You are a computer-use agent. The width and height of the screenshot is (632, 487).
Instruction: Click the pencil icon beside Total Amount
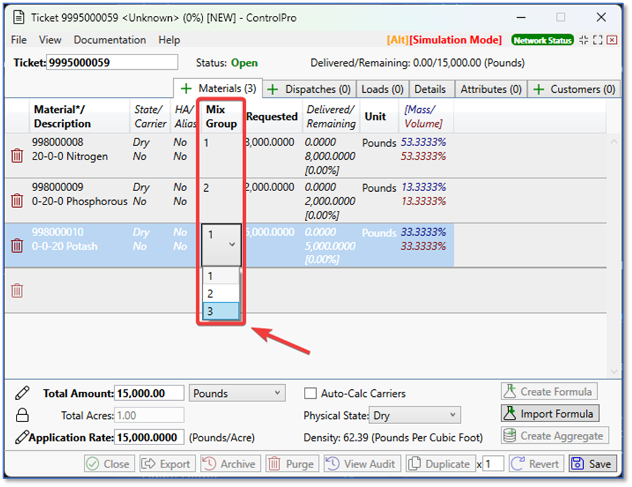[22, 393]
